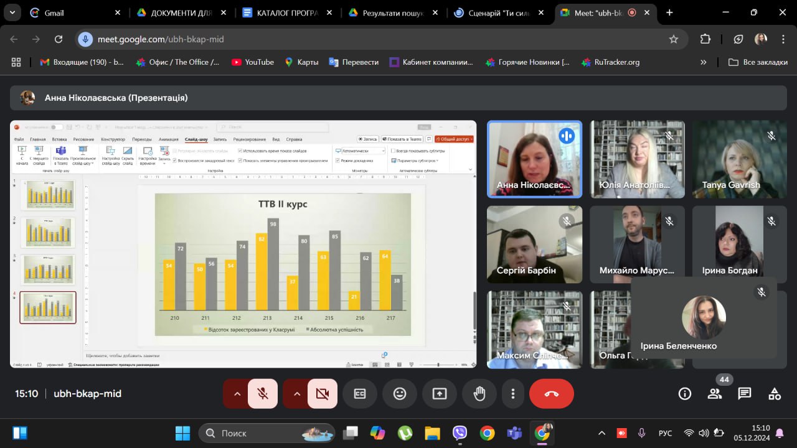The image size is (797, 448).
Task: Select slide 4 thumbnail in the slide panel
Action: (x=48, y=307)
